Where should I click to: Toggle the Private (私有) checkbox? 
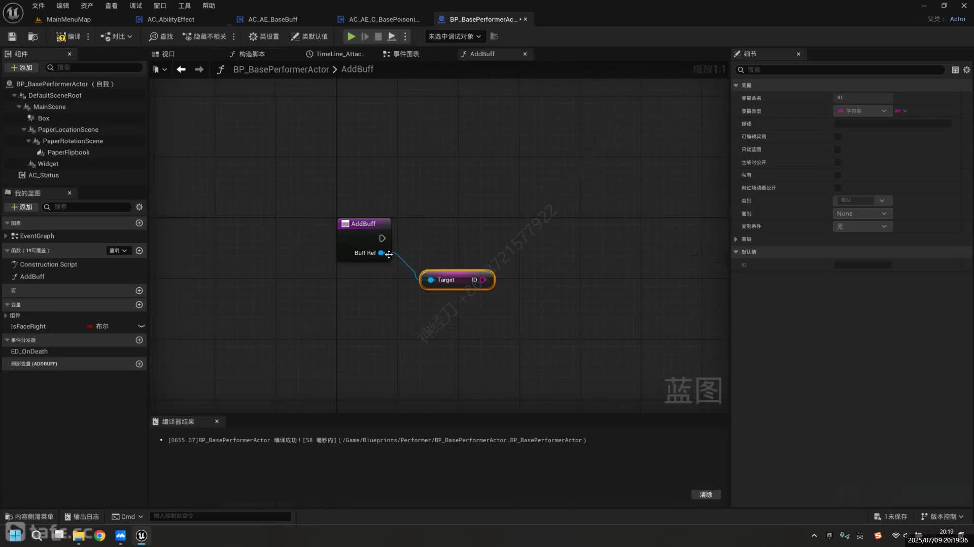(838, 175)
